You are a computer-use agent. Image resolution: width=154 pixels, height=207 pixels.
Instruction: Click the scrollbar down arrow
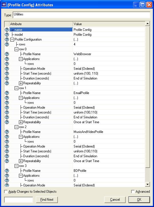[147, 184]
